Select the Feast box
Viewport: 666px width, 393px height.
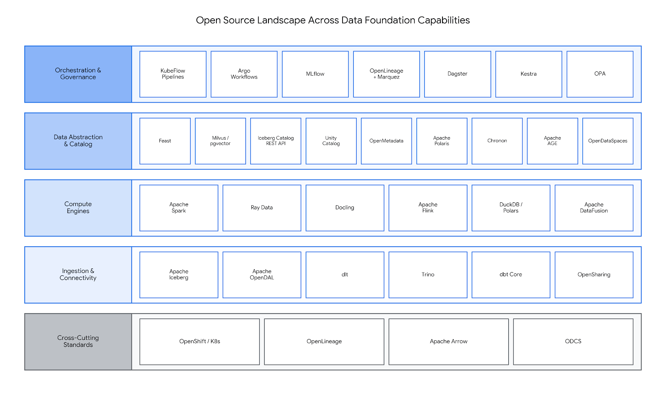[x=165, y=141]
